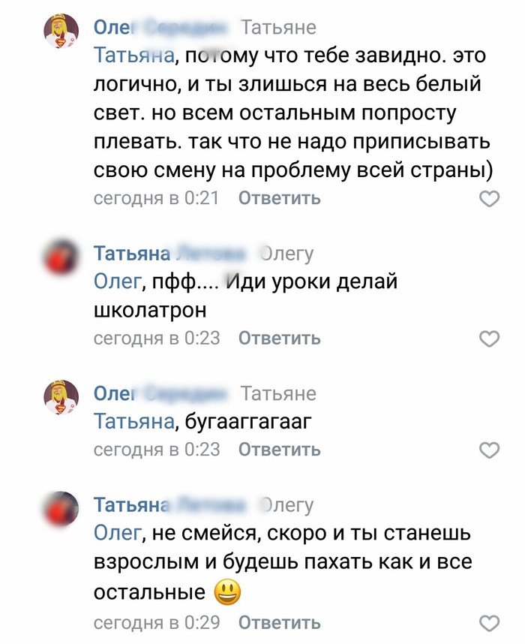Reply to the comment posted at 0:21
The image size is (525, 644).
tap(279, 199)
